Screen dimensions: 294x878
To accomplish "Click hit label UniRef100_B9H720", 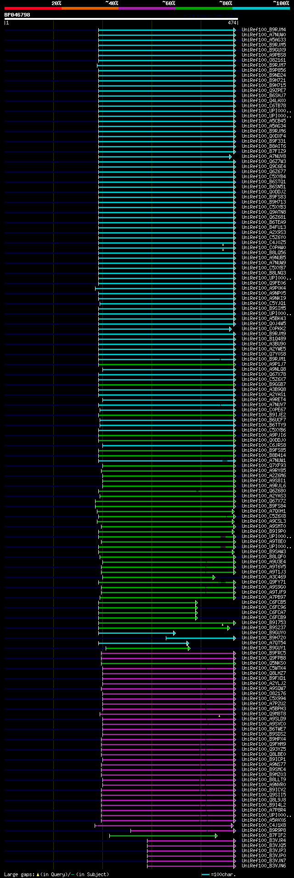I will 264,638.
